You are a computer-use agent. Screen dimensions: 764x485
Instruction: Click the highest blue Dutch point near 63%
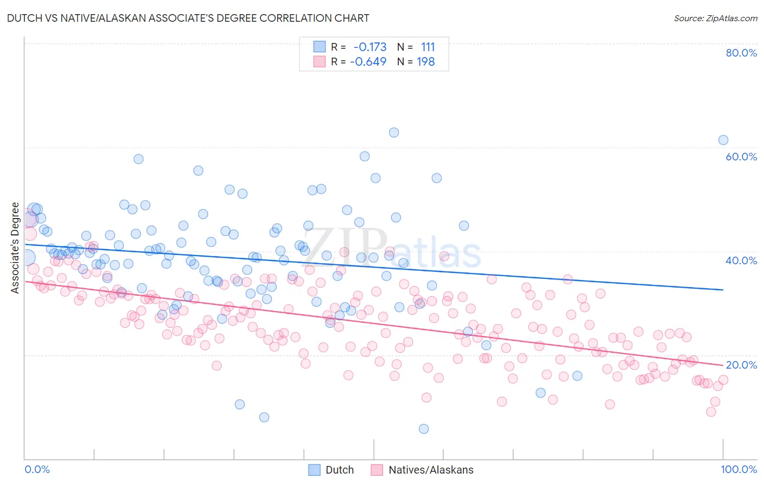[x=394, y=133]
